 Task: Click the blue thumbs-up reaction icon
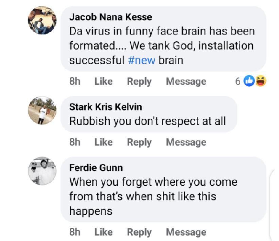click(x=249, y=81)
